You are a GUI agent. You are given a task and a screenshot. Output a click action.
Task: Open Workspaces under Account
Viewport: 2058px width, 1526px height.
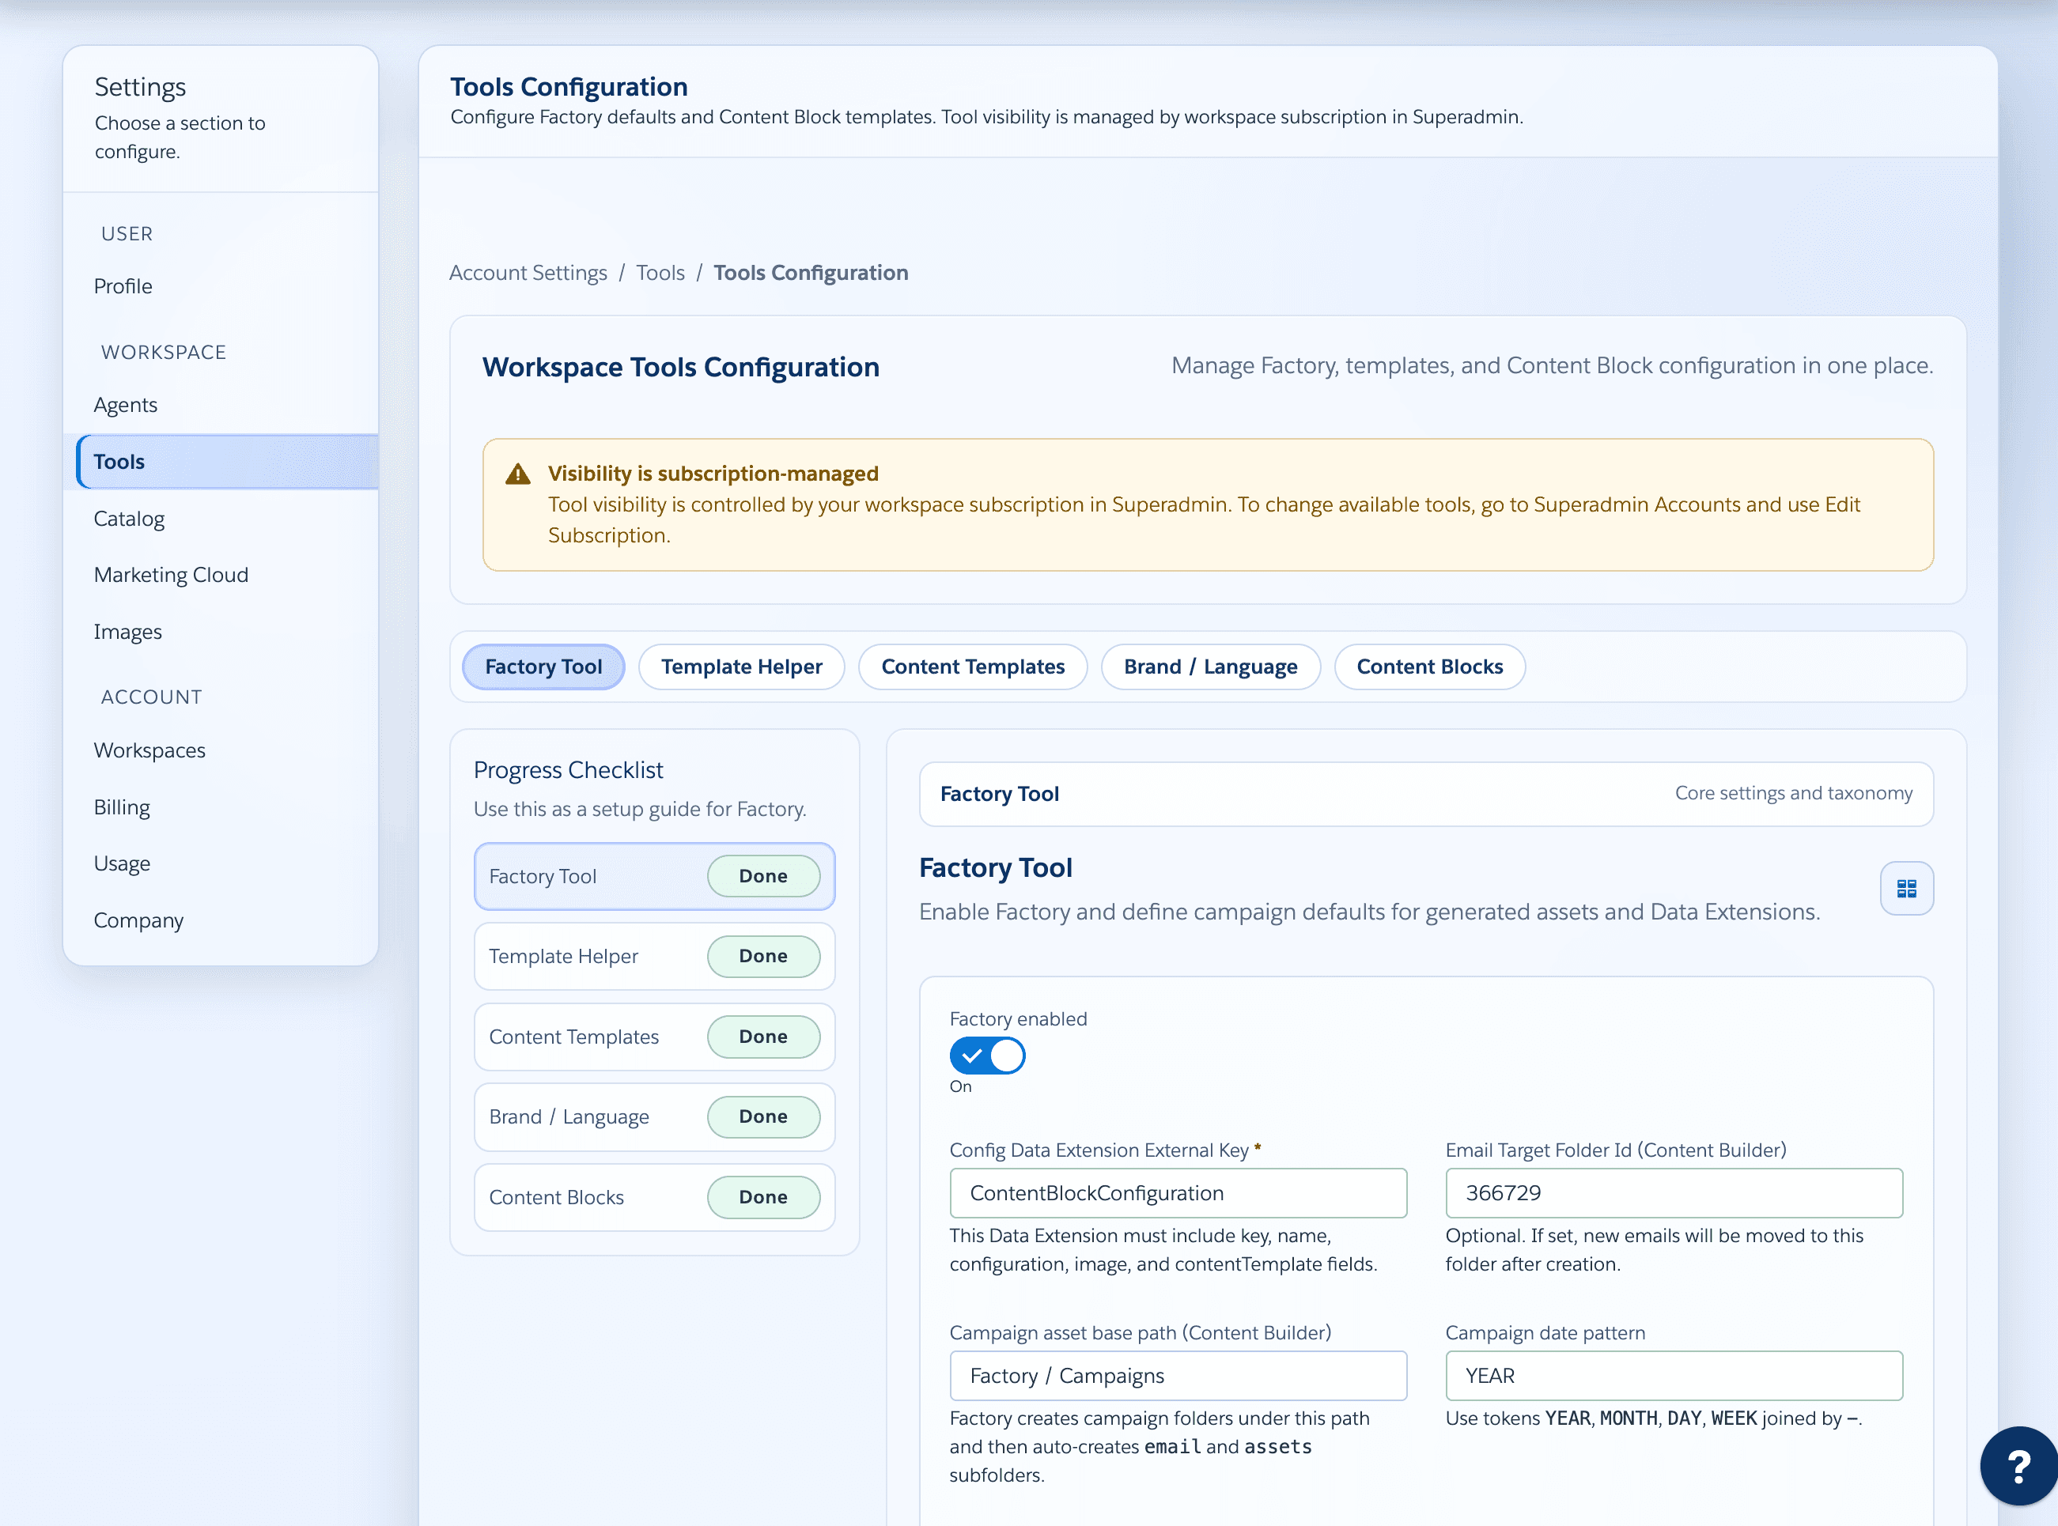pyautogui.click(x=220, y=750)
